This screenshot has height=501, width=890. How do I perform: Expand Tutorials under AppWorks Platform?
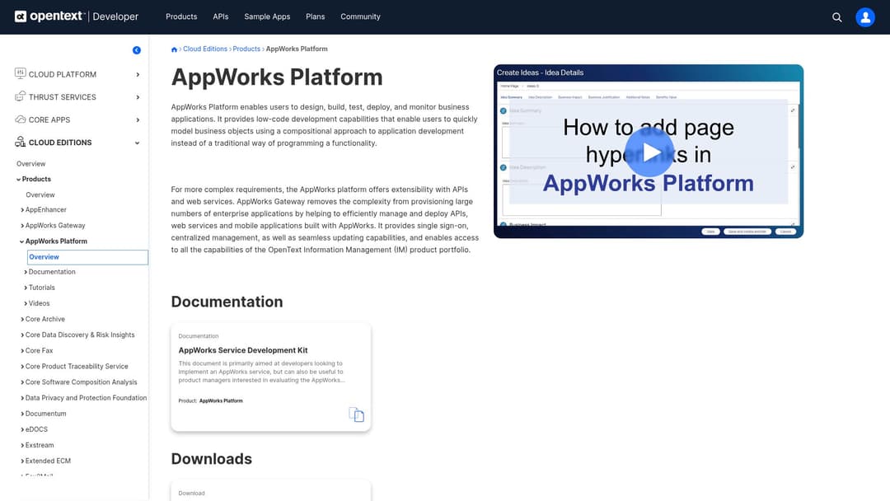tap(26, 288)
